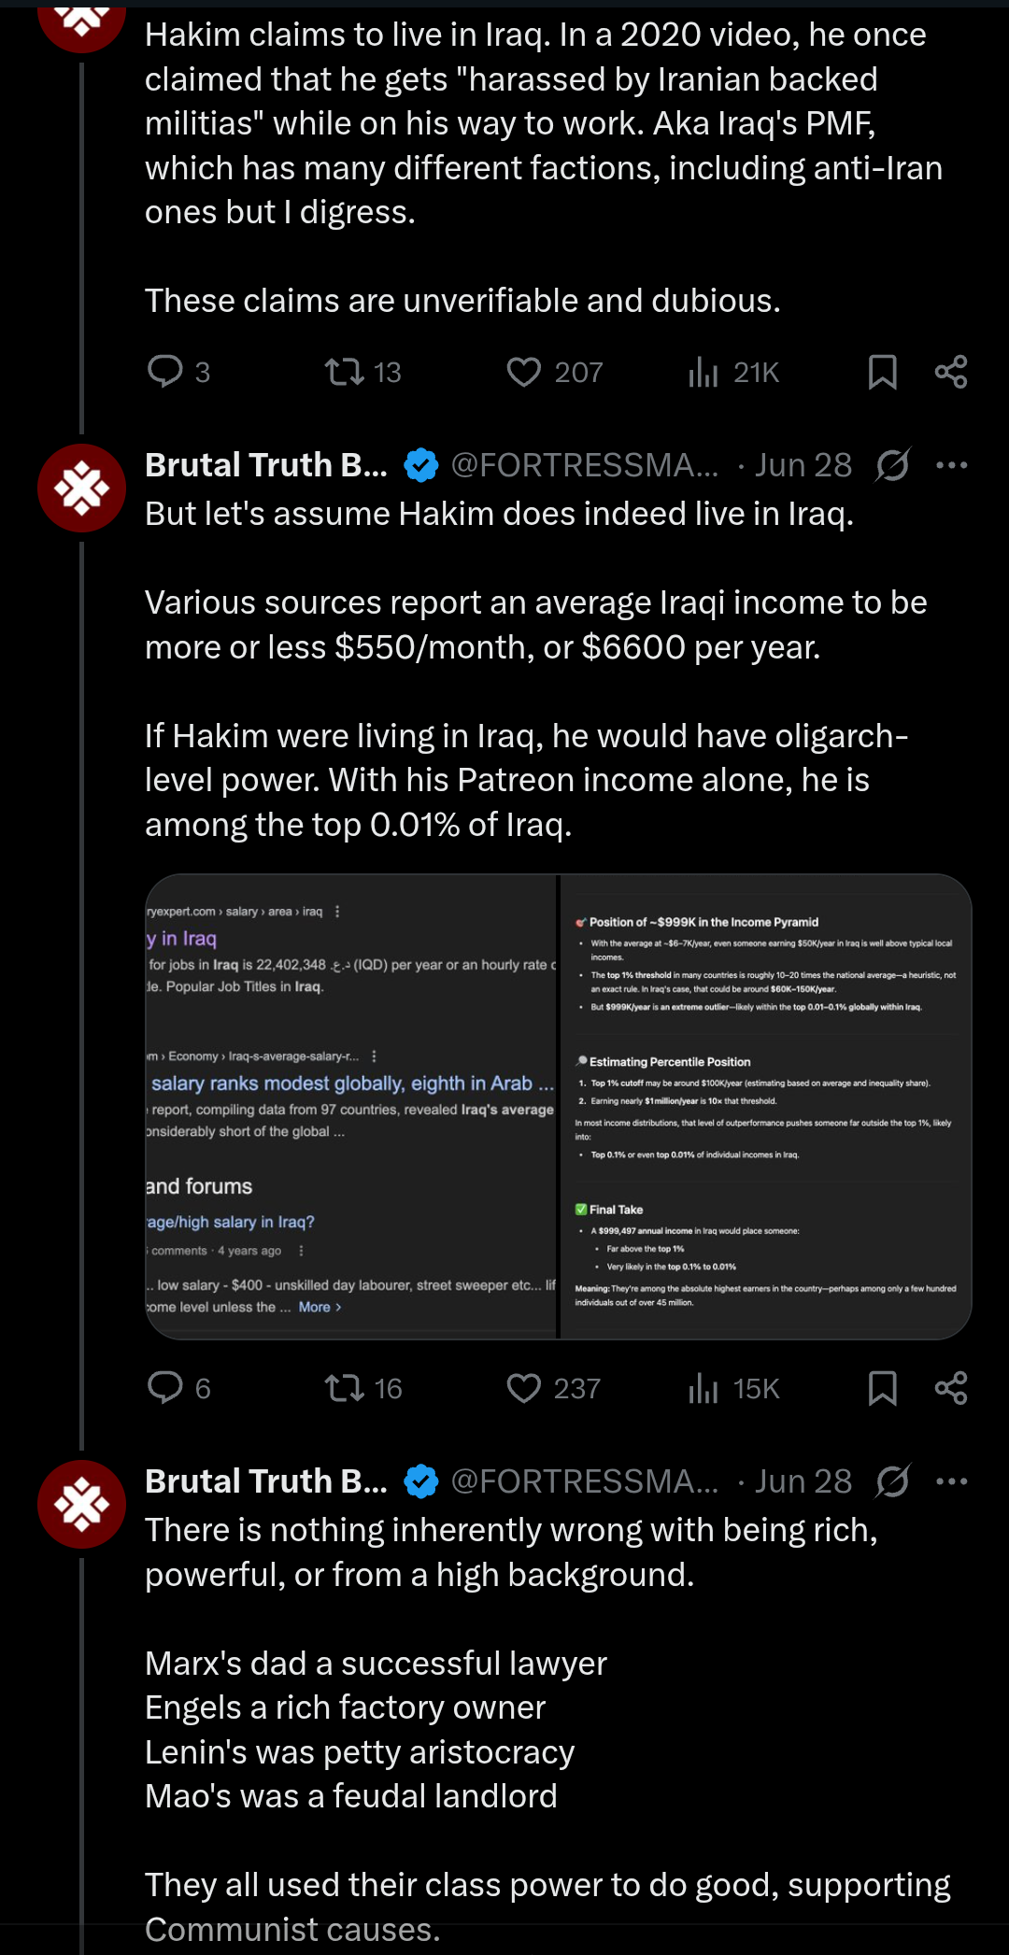This screenshot has height=1955, width=1009.
Task: Open Grok icon on Iraqi income tweet
Action: click(892, 465)
